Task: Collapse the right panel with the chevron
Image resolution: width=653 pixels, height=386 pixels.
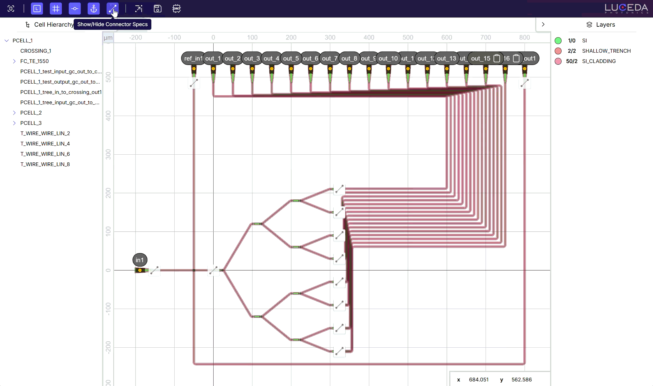Action: coord(543,24)
